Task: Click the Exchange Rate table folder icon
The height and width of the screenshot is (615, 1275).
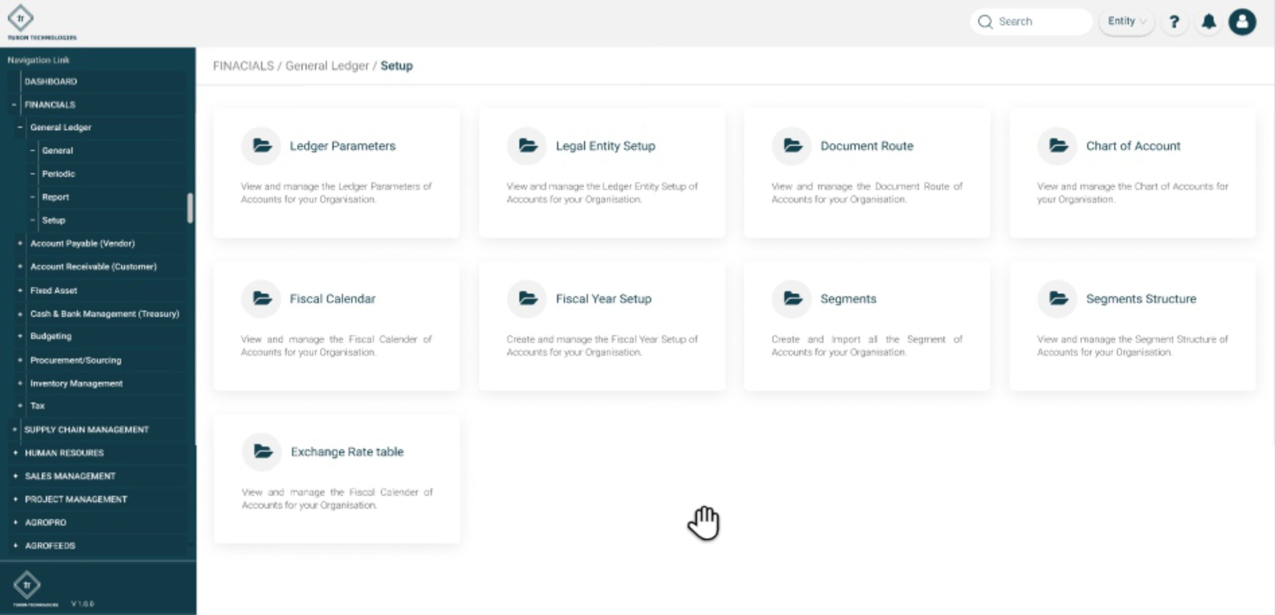Action: pyautogui.click(x=262, y=451)
